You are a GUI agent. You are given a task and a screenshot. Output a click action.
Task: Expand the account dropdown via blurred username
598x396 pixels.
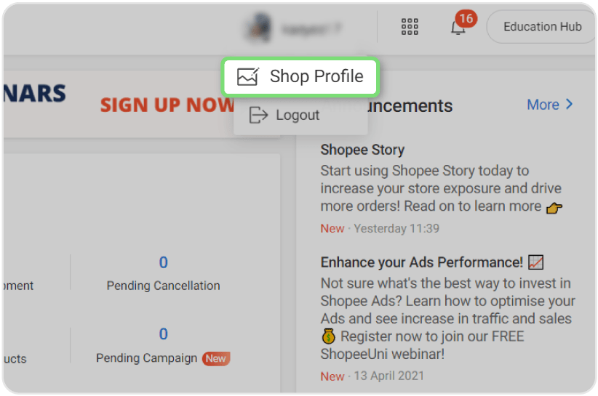(311, 28)
